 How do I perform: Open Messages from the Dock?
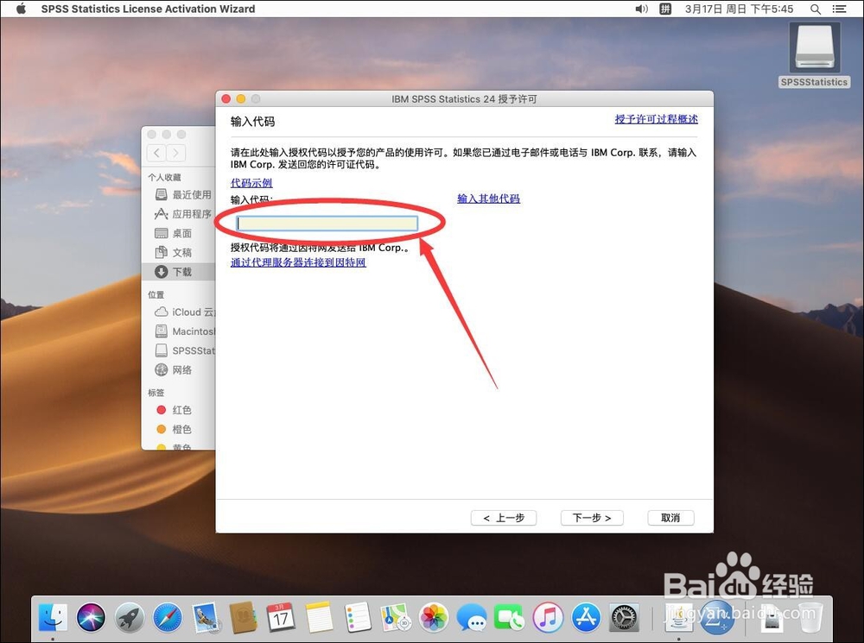click(471, 618)
